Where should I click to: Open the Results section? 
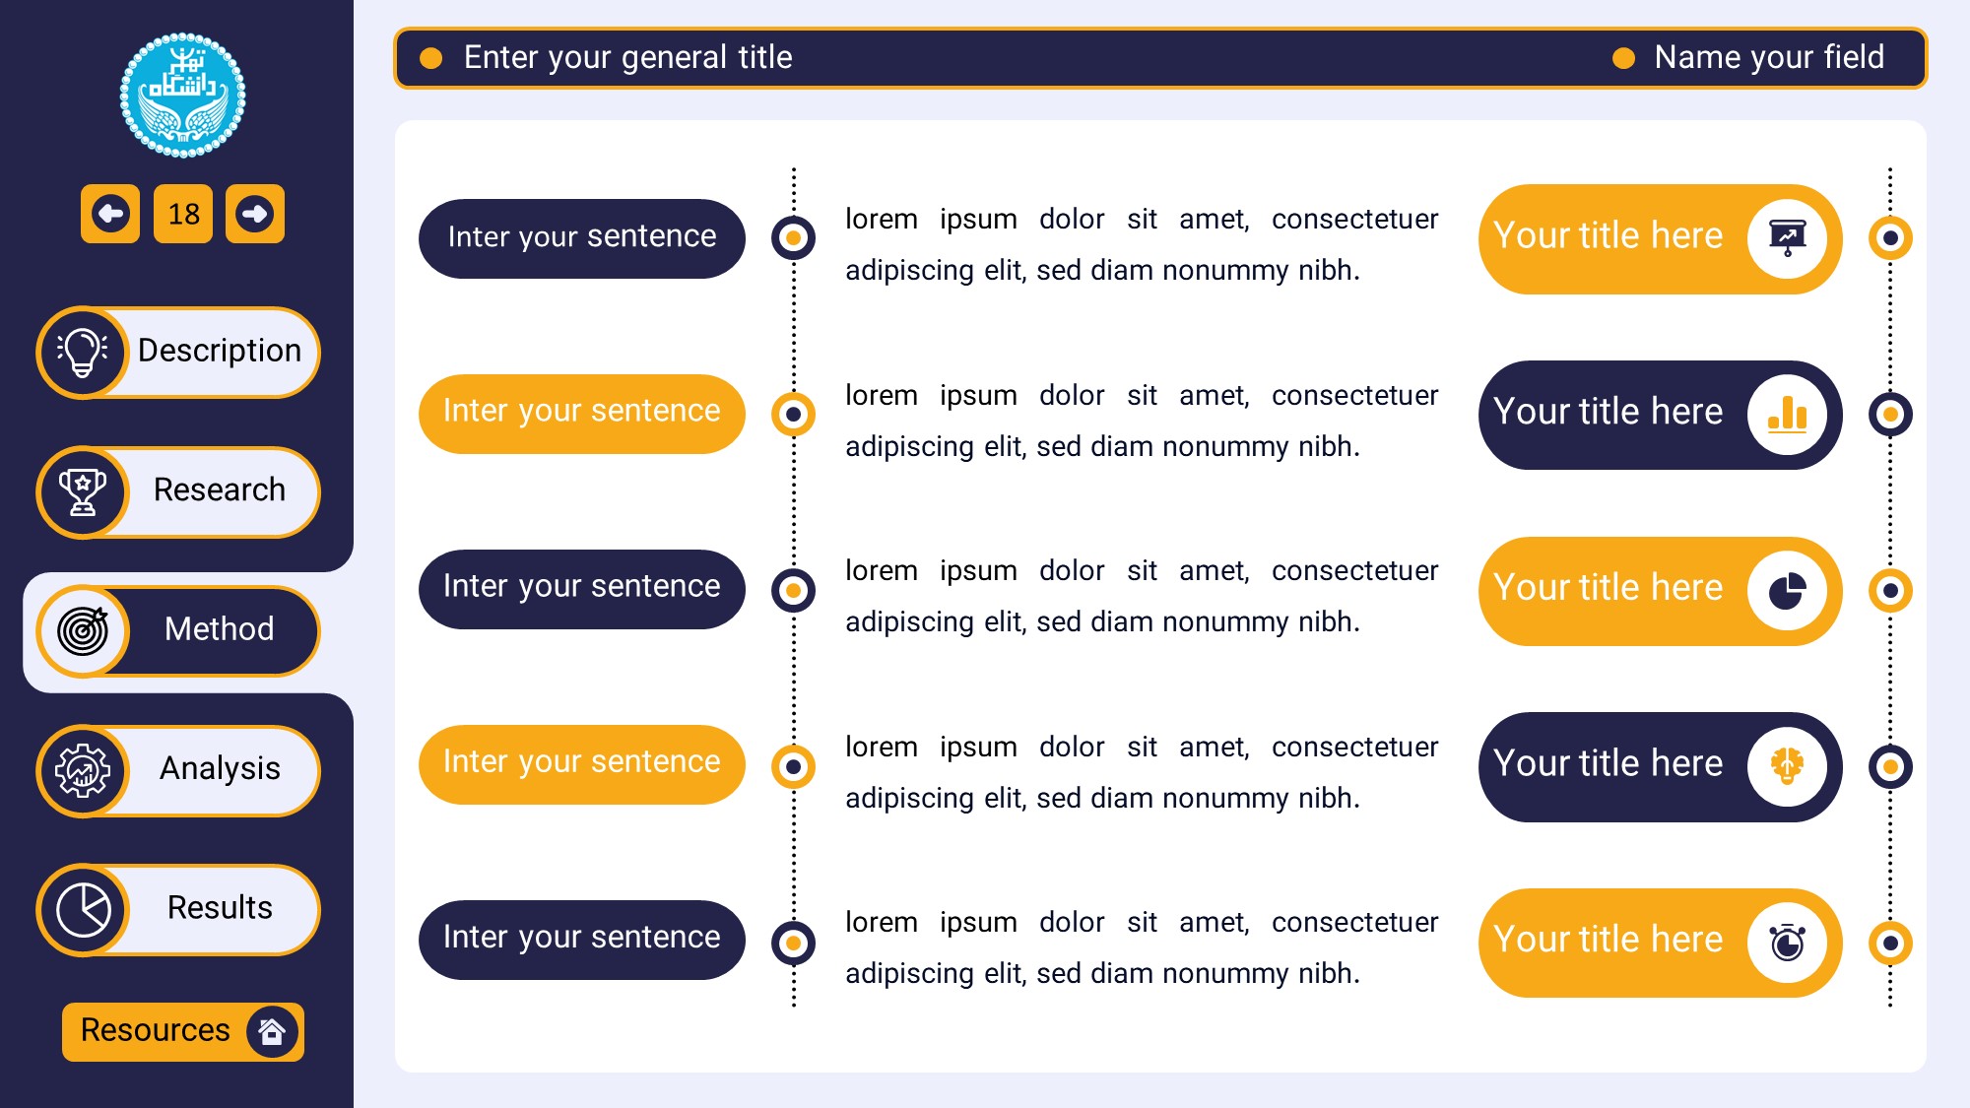[x=219, y=908]
